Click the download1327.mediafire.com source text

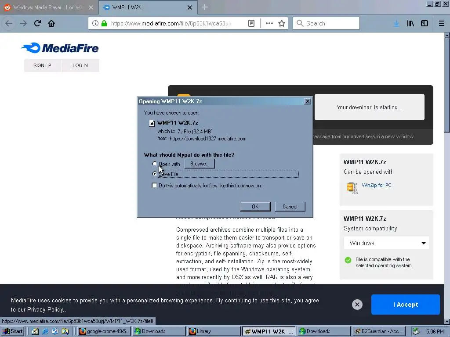coord(208,138)
